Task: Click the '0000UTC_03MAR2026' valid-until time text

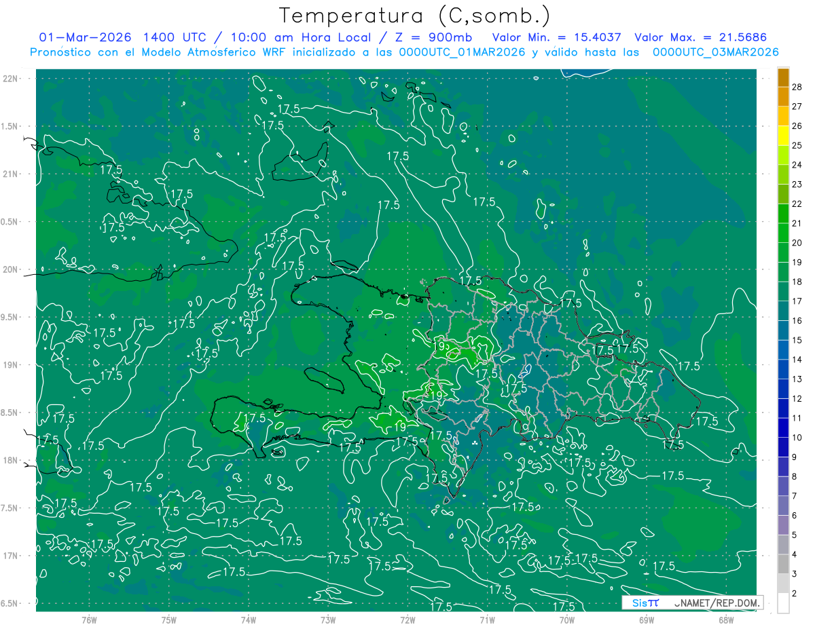Action: [x=715, y=52]
